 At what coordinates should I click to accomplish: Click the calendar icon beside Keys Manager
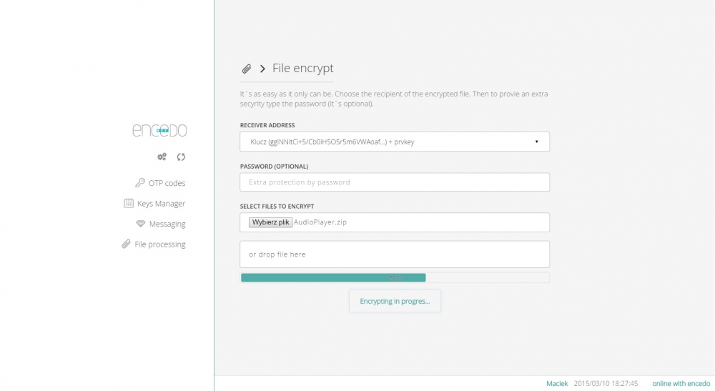pyautogui.click(x=129, y=203)
